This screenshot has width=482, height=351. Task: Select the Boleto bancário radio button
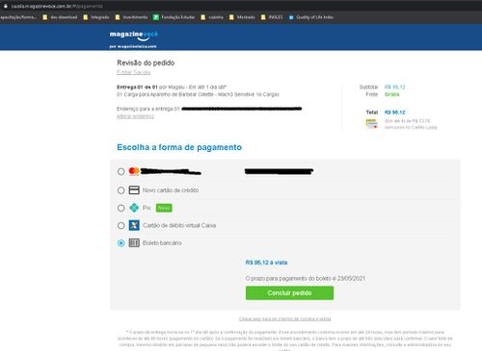coord(120,243)
